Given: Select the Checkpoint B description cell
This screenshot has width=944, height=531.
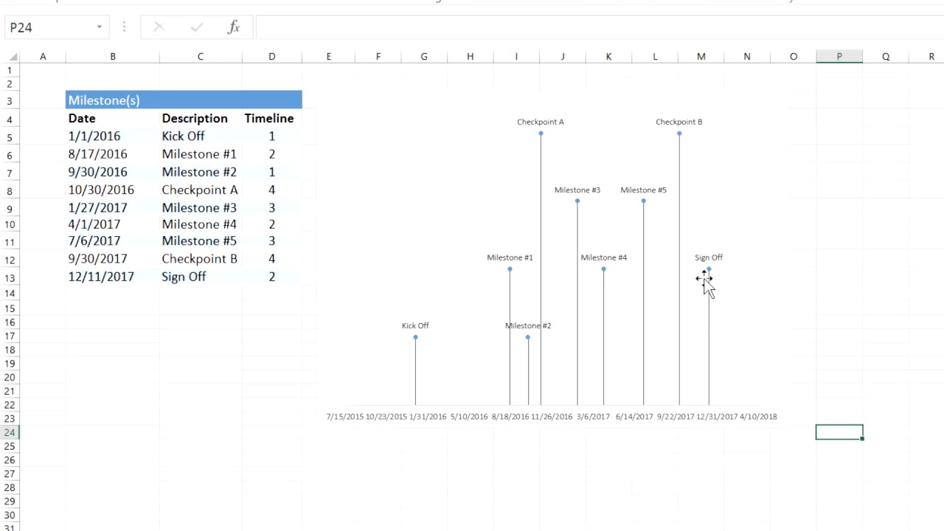Looking at the screenshot, I should point(201,259).
